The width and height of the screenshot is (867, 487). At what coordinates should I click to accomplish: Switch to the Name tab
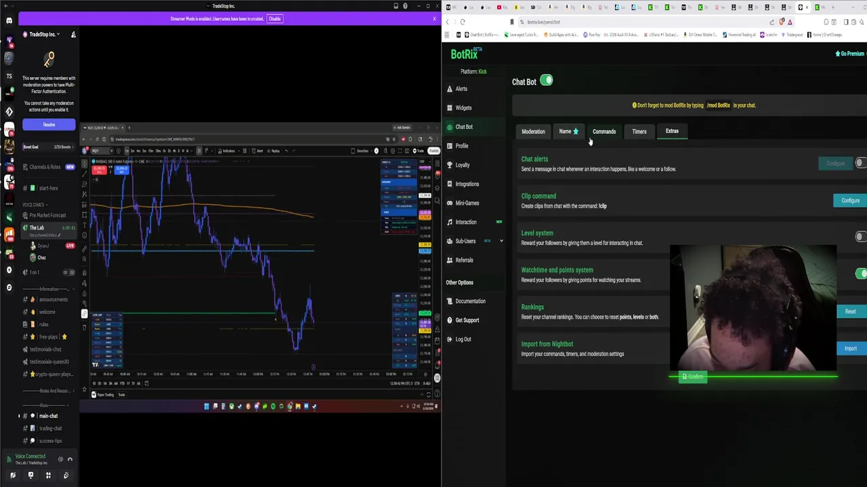(568, 131)
